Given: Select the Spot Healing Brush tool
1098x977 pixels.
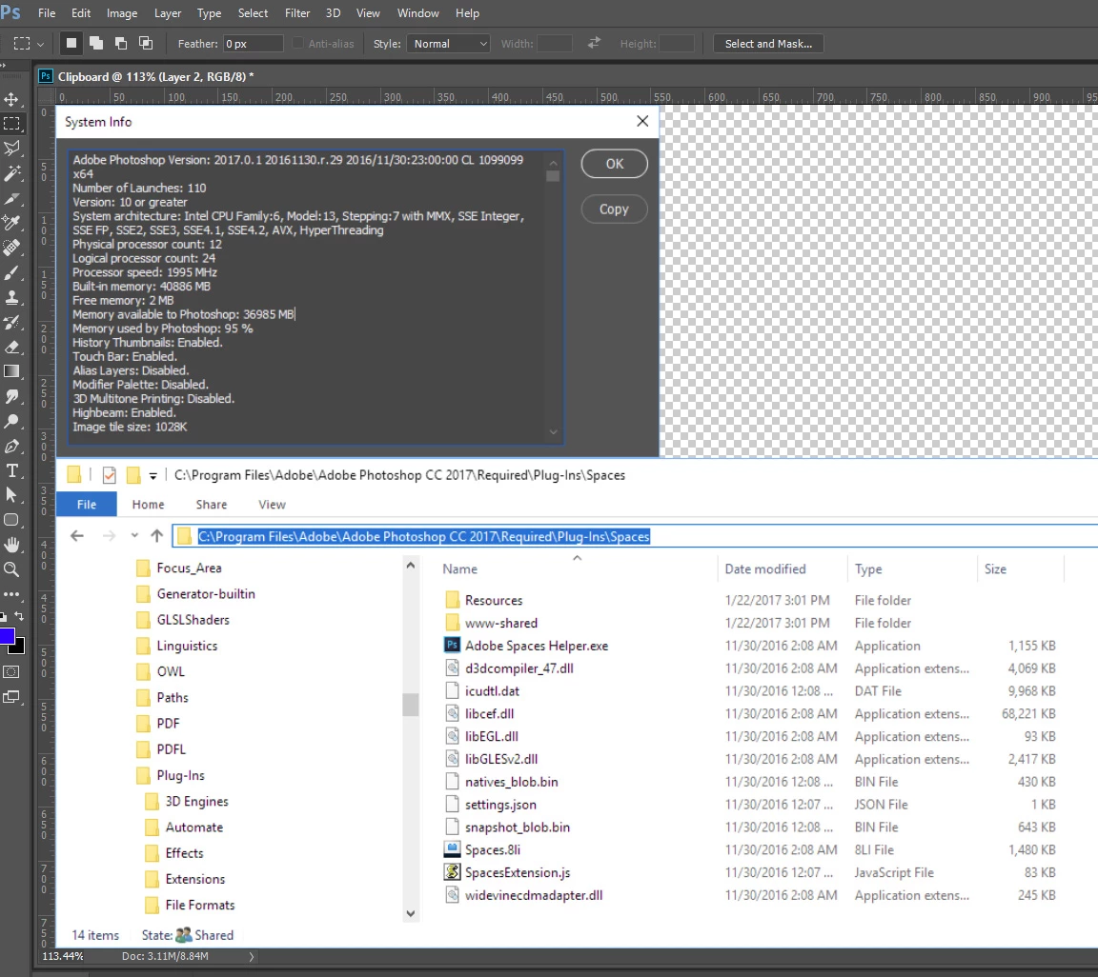Looking at the screenshot, I should click(11, 248).
